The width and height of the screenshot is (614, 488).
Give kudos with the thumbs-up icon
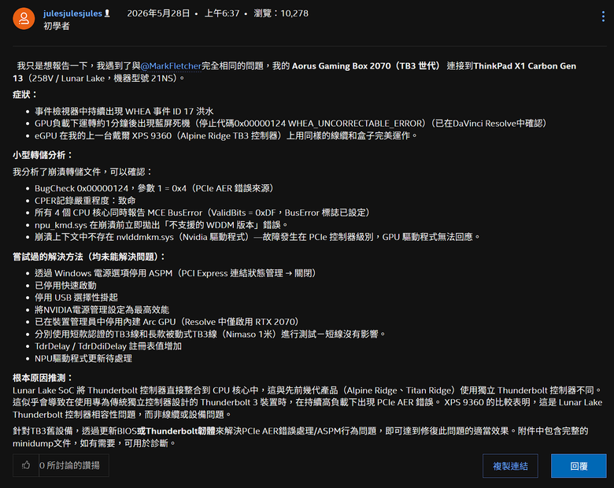click(26, 465)
